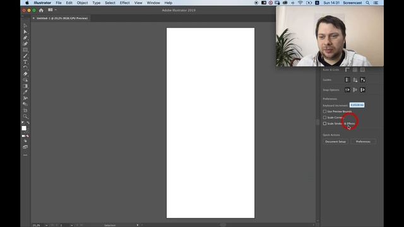Open the File menu
This screenshot has width=404, height=227.
click(59, 3)
